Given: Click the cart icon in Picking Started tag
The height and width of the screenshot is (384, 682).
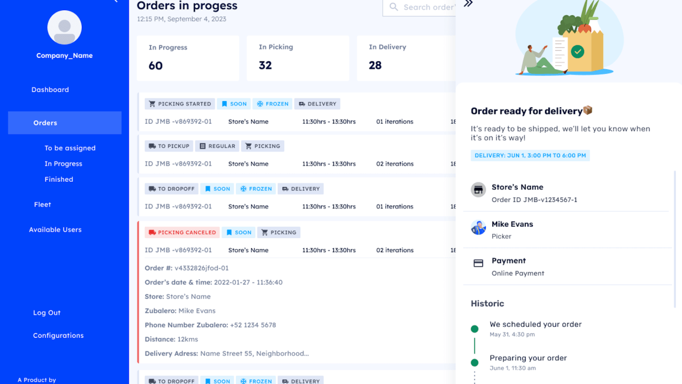Looking at the screenshot, I should click(x=152, y=104).
